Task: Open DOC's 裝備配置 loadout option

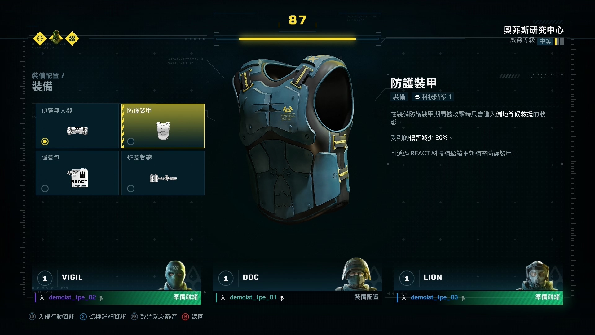Action: pyautogui.click(x=366, y=297)
